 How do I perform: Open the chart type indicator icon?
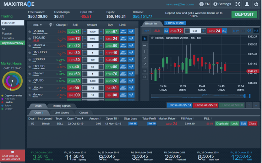(x=256, y=31)
